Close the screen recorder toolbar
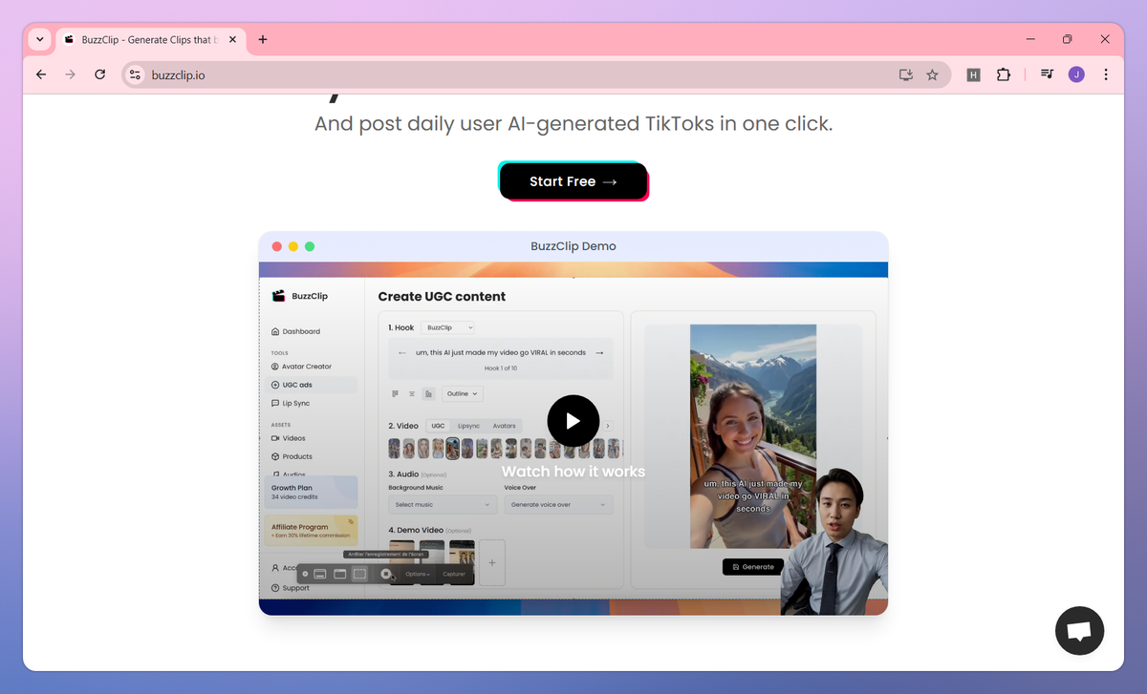This screenshot has width=1147, height=694. pyautogui.click(x=305, y=574)
